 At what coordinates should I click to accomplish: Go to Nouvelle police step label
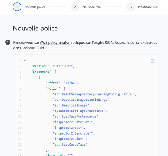click(x=35, y=7)
